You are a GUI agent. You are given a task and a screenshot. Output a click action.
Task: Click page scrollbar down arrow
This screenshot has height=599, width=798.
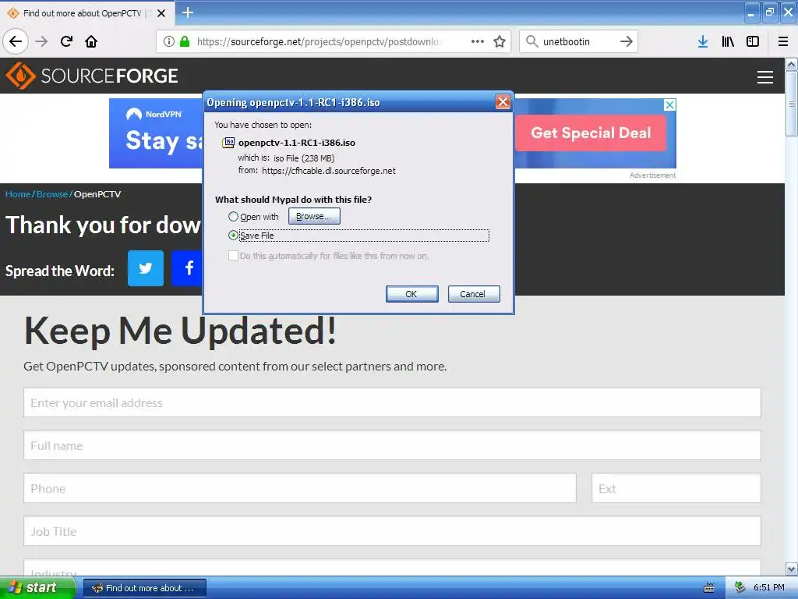point(792,569)
